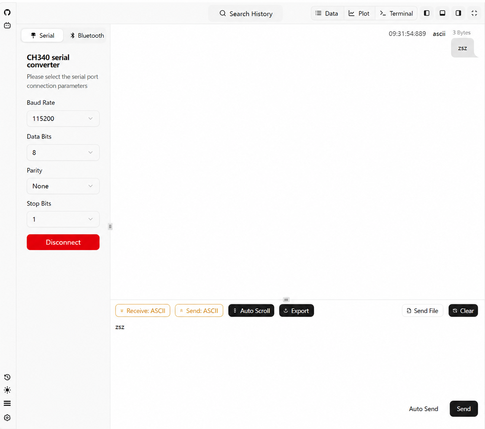Expand the Baud Rate dropdown
This screenshot has height=429, width=485.
point(63,119)
